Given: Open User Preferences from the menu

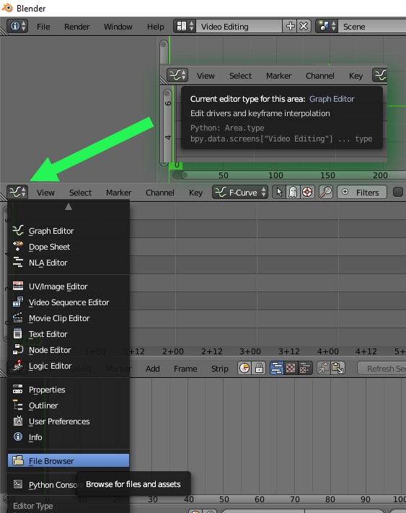Looking at the screenshot, I should tap(69, 421).
